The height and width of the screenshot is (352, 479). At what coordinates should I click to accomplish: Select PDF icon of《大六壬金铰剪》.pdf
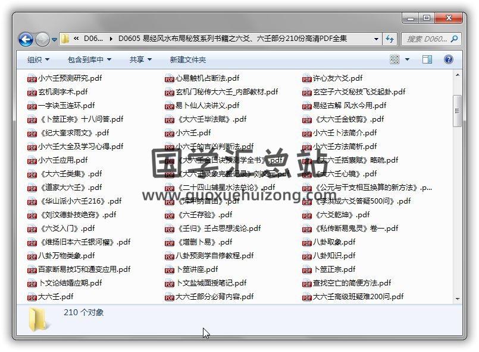tap(306, 120)
